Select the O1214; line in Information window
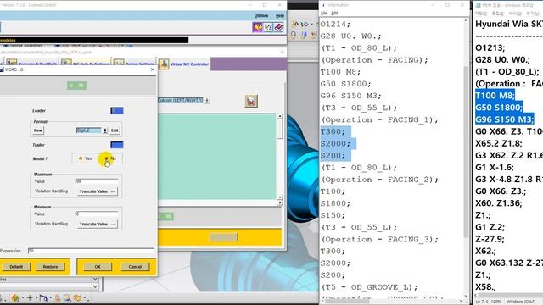The image size is (543, 305). 335,25
